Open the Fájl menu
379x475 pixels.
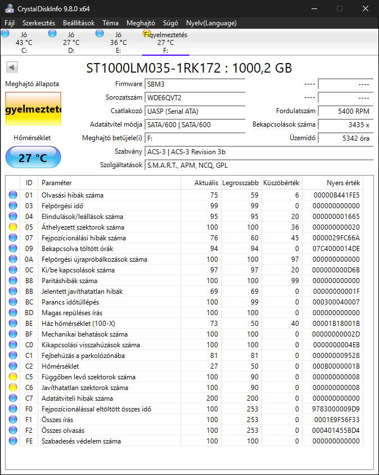(10, 23)
